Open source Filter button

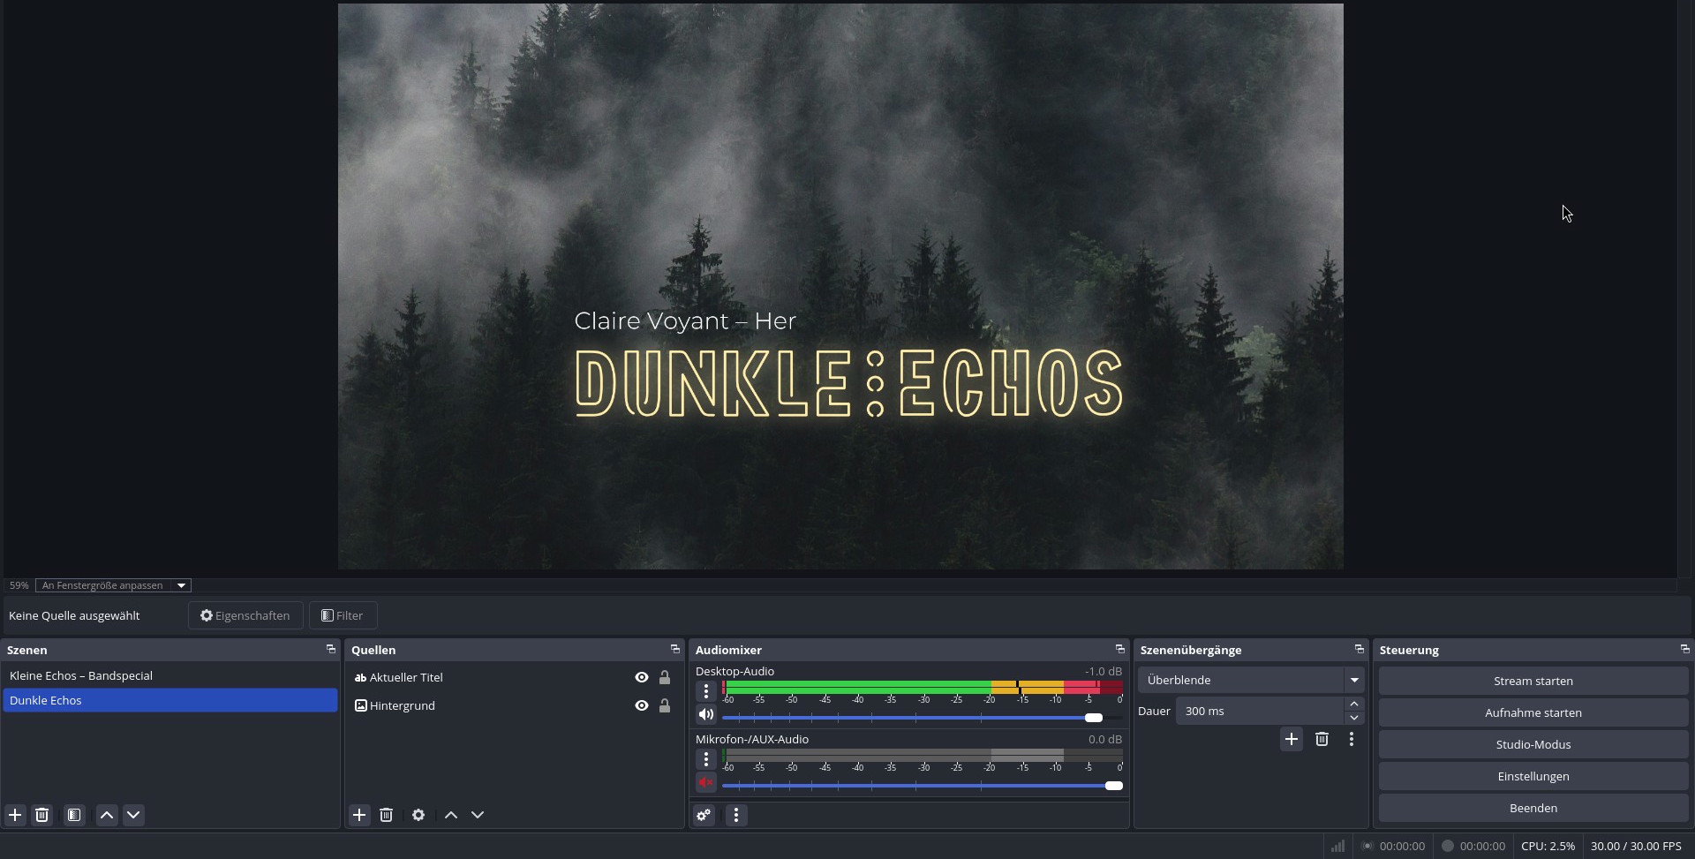(x=343, y=615)
